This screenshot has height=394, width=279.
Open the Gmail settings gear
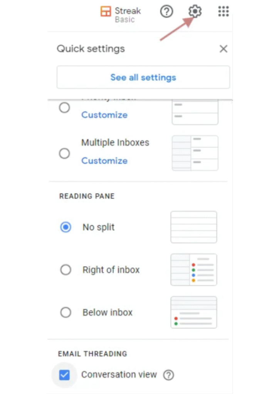[195, 12]
